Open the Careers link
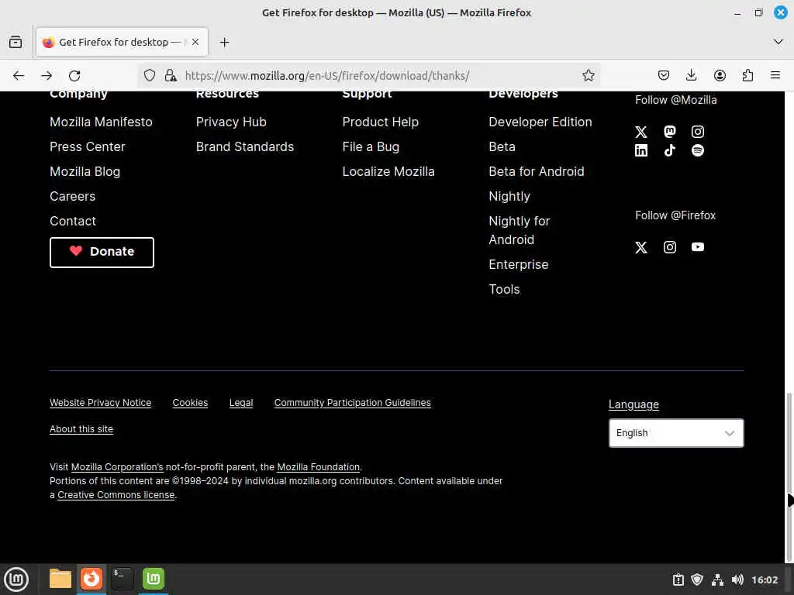794x595 pixels. [72, 196]
